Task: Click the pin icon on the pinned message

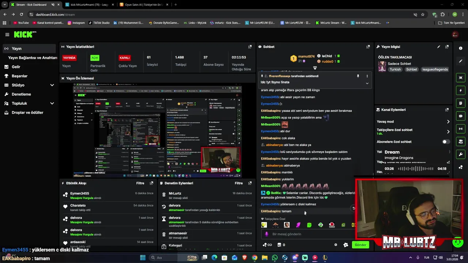Action: tap(358, 76)
